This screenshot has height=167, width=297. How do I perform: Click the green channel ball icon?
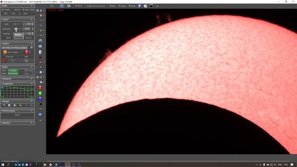click(40, 93)
